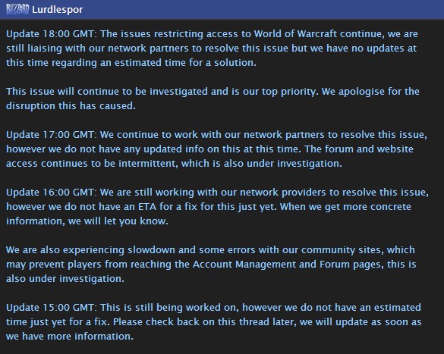The height and width of the screenshot is (354, 444).
Task: Click the line 'information, we will let you know.'
Action: tap(87, 221)
